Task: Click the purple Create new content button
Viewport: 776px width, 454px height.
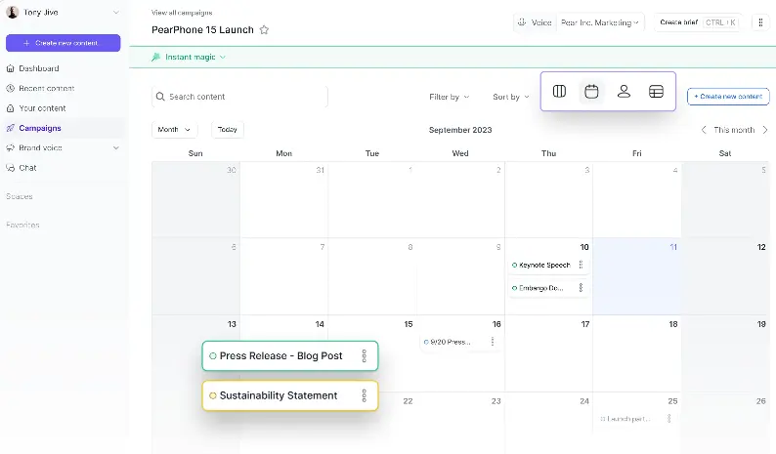Action: coord(64,43)
